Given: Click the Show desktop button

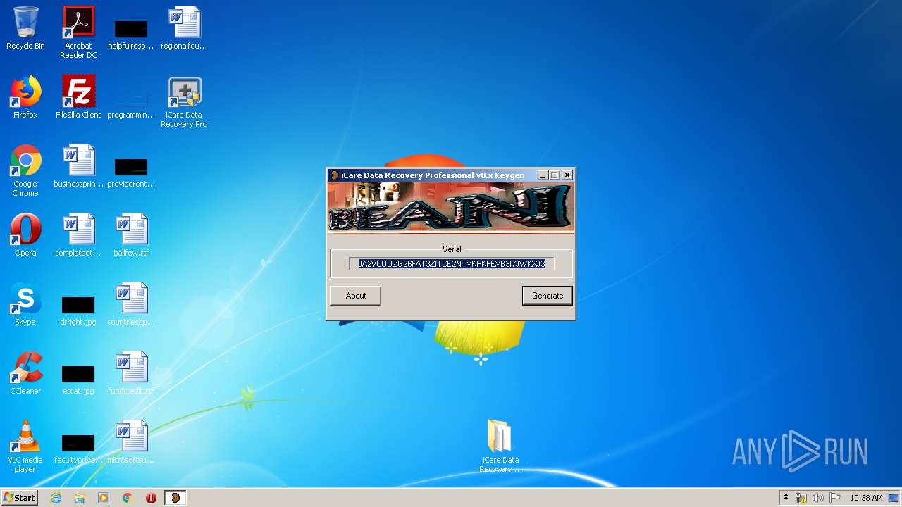Looking at the screenshot, I should coord(895,498).
